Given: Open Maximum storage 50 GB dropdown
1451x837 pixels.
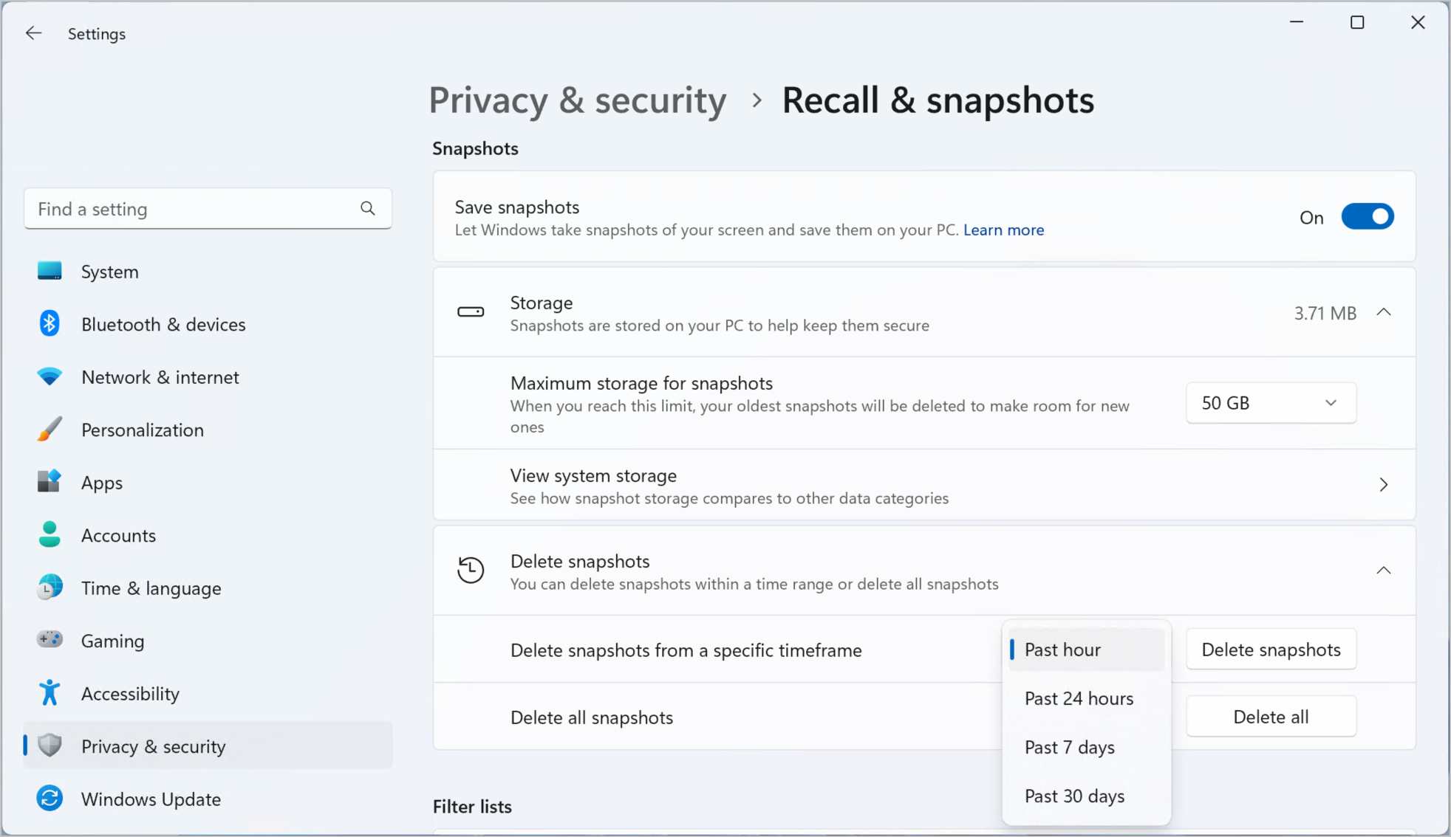Looking at the screenshot, I should point(1271,402).
